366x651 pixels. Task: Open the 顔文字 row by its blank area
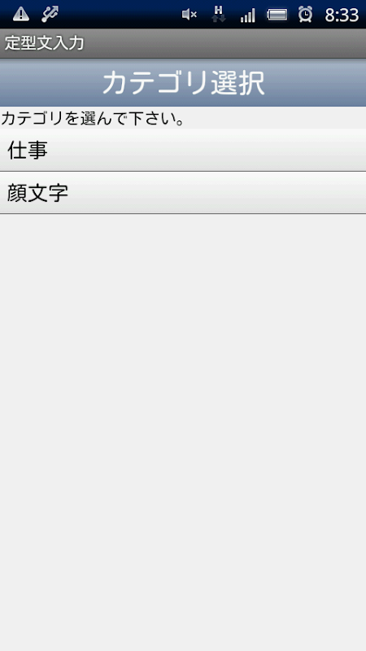pyautogui.click(x=216, y=193)
